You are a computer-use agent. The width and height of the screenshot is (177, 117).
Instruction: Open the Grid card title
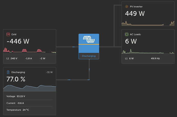click(14, 34)
